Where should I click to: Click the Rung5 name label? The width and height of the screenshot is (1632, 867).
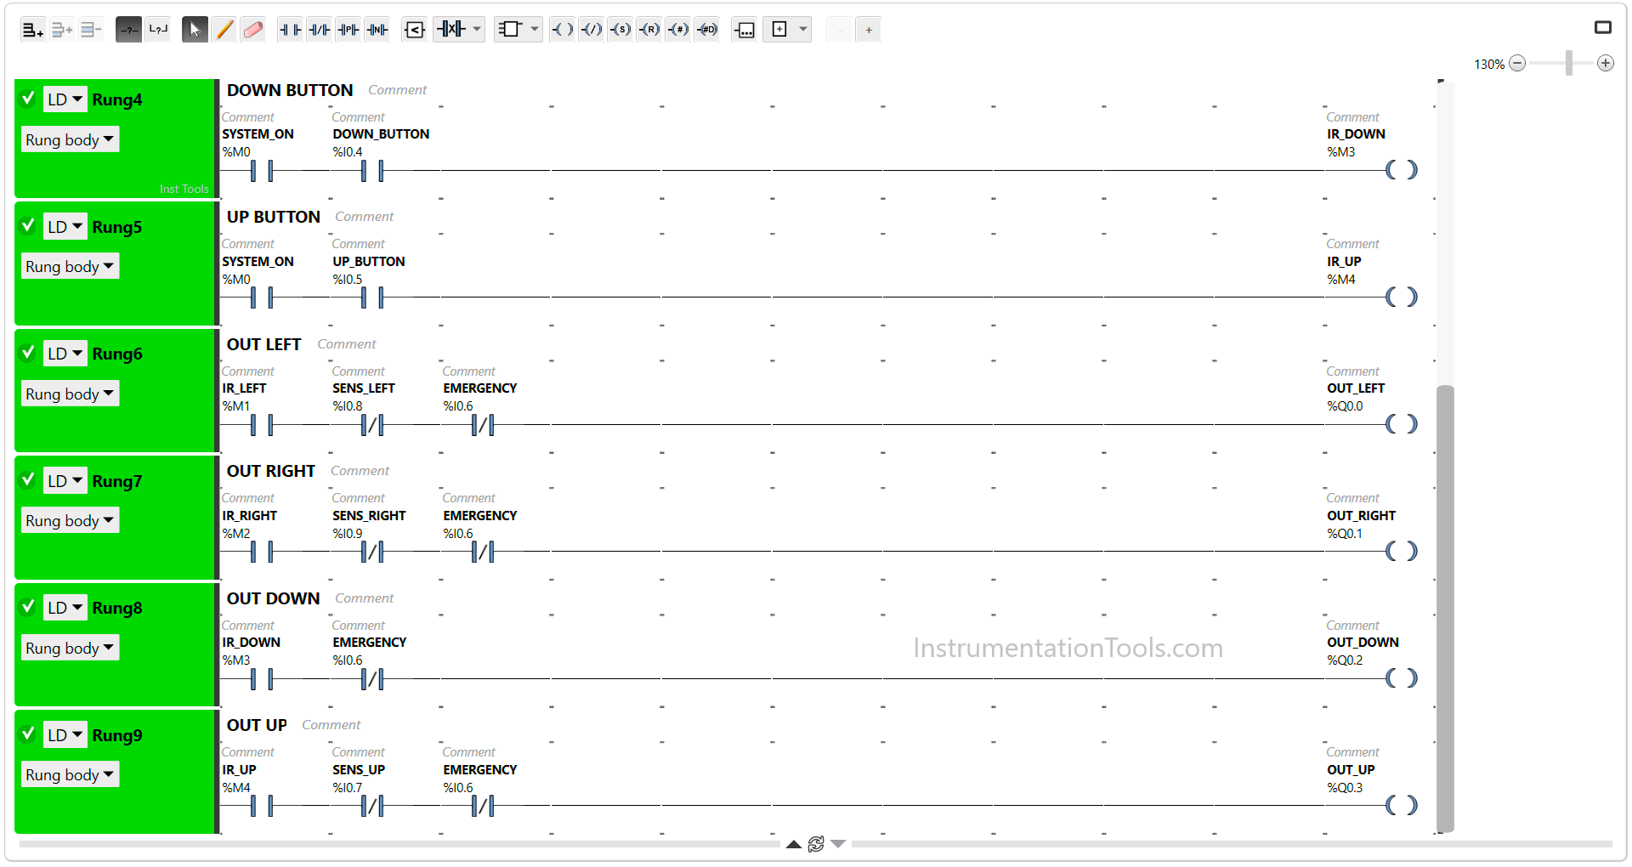coord(117,227)
